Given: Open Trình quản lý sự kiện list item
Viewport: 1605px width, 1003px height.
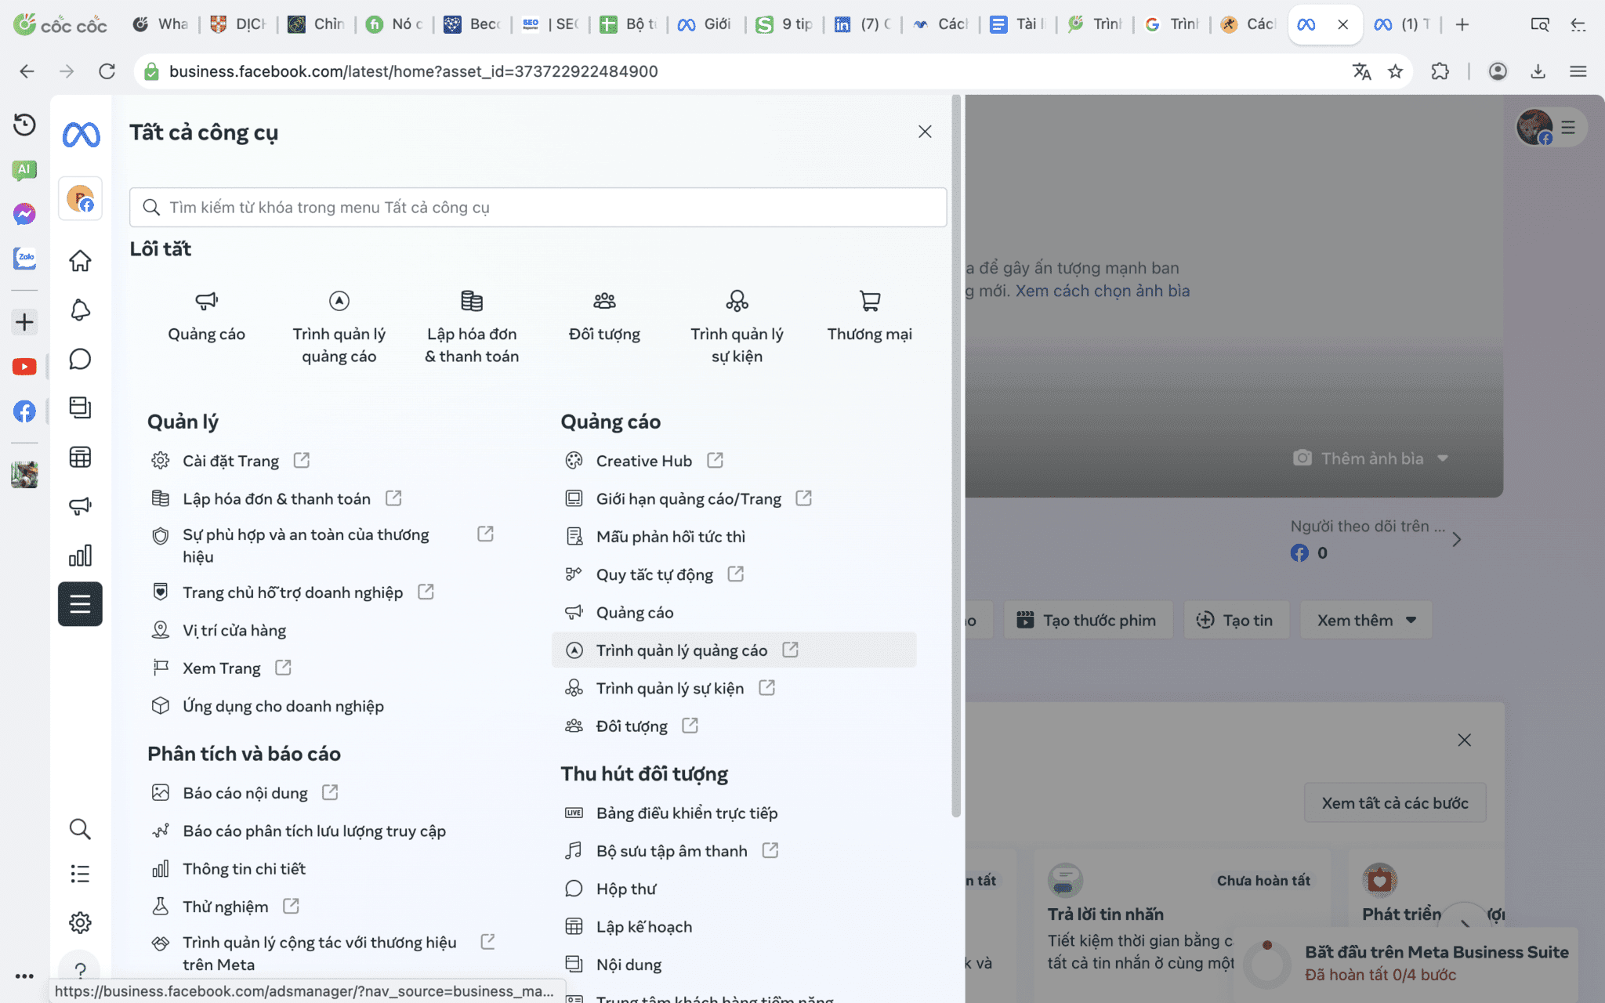Looking at the screenshot, I should (669, 688).
